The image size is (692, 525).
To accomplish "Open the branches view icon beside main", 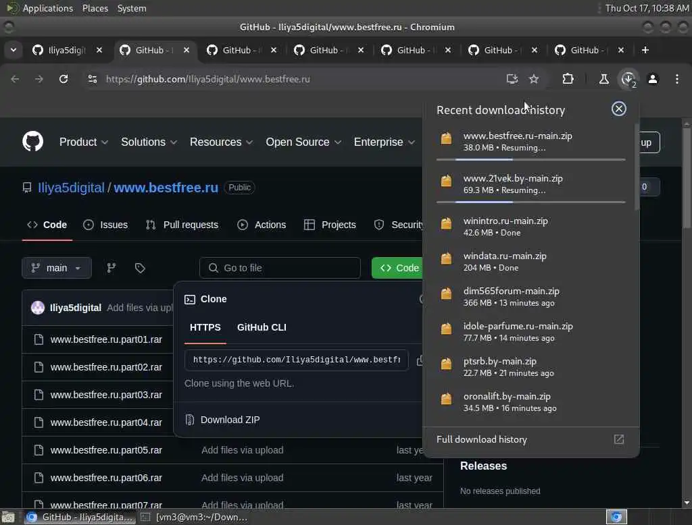I will coord(112,268).
